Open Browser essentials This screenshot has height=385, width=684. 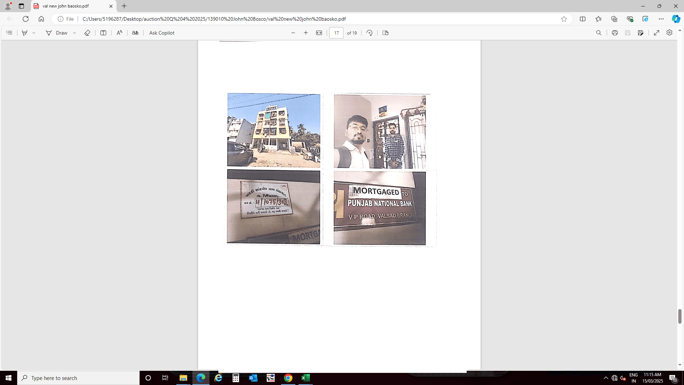(x=630, y=19)
